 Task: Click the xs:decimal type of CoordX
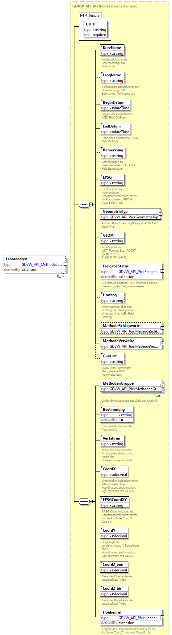pos(118,475)
